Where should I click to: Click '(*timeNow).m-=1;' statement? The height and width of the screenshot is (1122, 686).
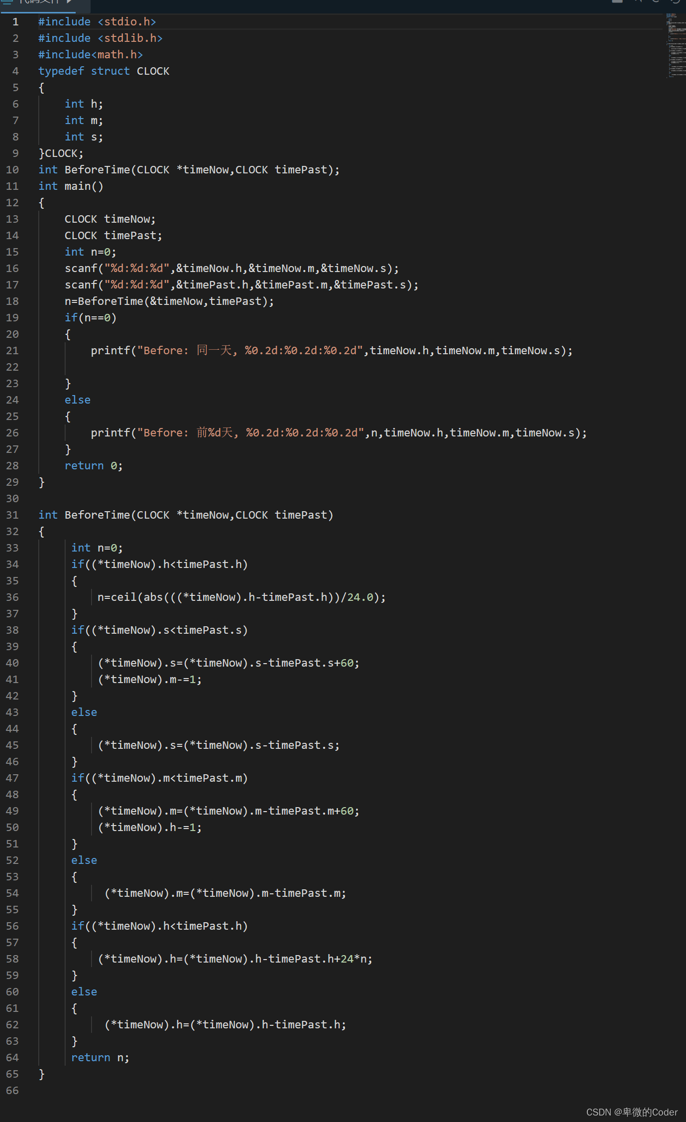(149, 680)
